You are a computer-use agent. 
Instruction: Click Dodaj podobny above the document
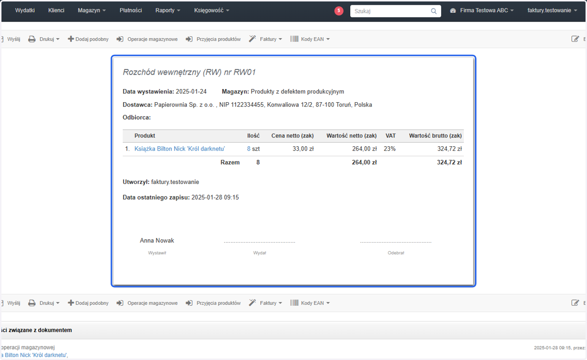pos(88,39)
